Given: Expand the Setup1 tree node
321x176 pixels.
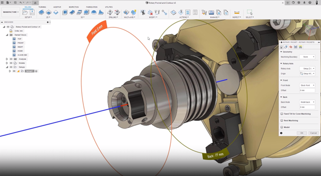Looking at the screenshot, I should [10, 71].
